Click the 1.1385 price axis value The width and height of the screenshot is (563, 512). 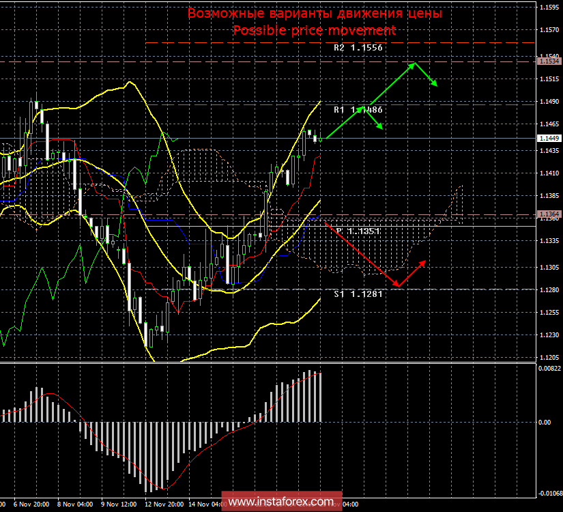pos(549,196)
